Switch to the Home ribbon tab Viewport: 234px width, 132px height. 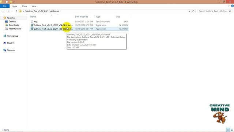[15, 6]
